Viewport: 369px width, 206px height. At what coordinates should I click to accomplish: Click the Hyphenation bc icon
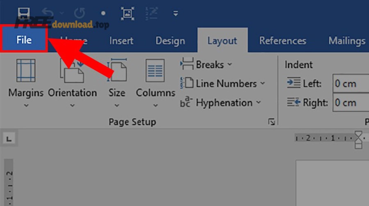pyautogui.click(x=187, y=102)
